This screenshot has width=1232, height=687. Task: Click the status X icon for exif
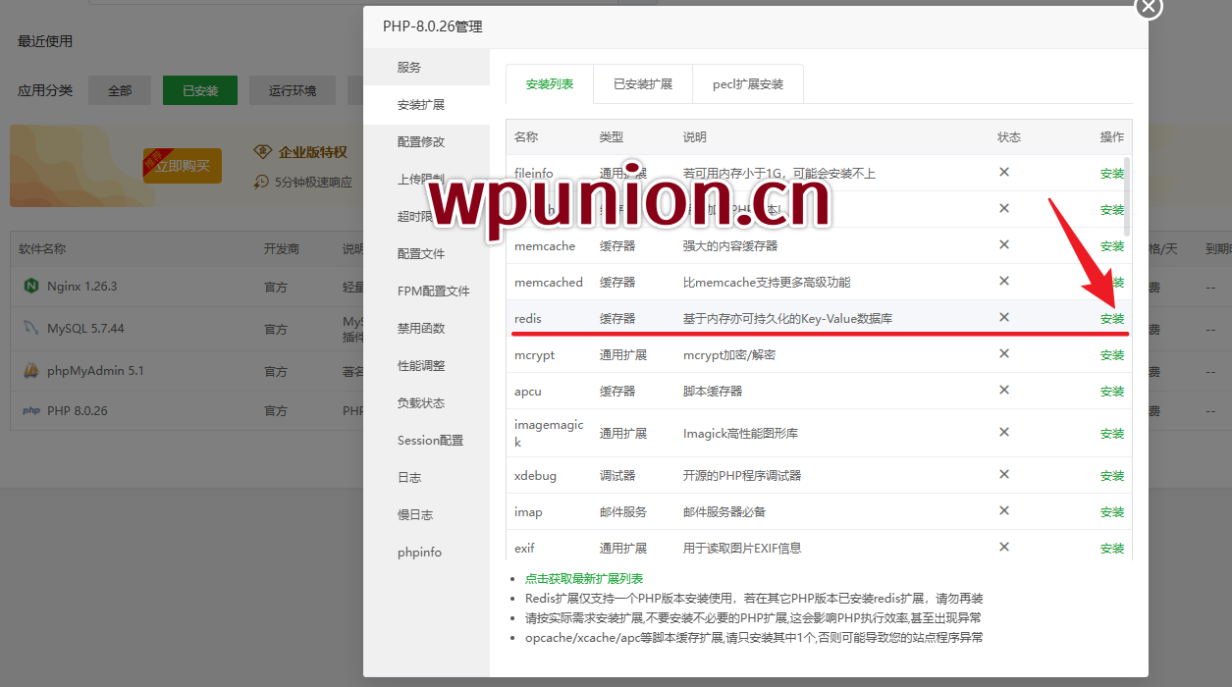point(1004,547)
